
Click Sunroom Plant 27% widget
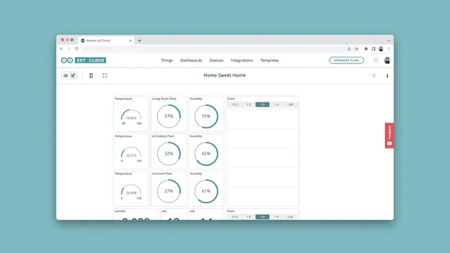[169, 189]
